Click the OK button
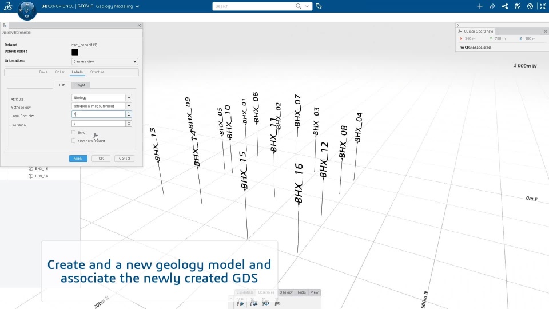 (101, 159)
